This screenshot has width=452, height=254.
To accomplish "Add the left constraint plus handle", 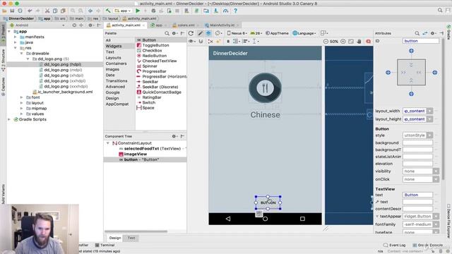I will (x=388, y=73).
